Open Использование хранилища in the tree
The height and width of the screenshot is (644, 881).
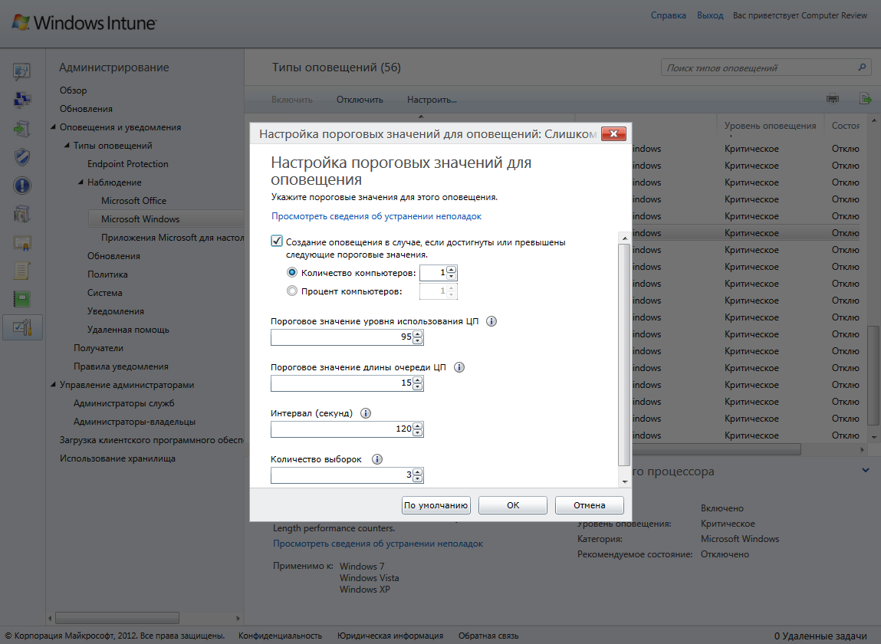(117, 458)
